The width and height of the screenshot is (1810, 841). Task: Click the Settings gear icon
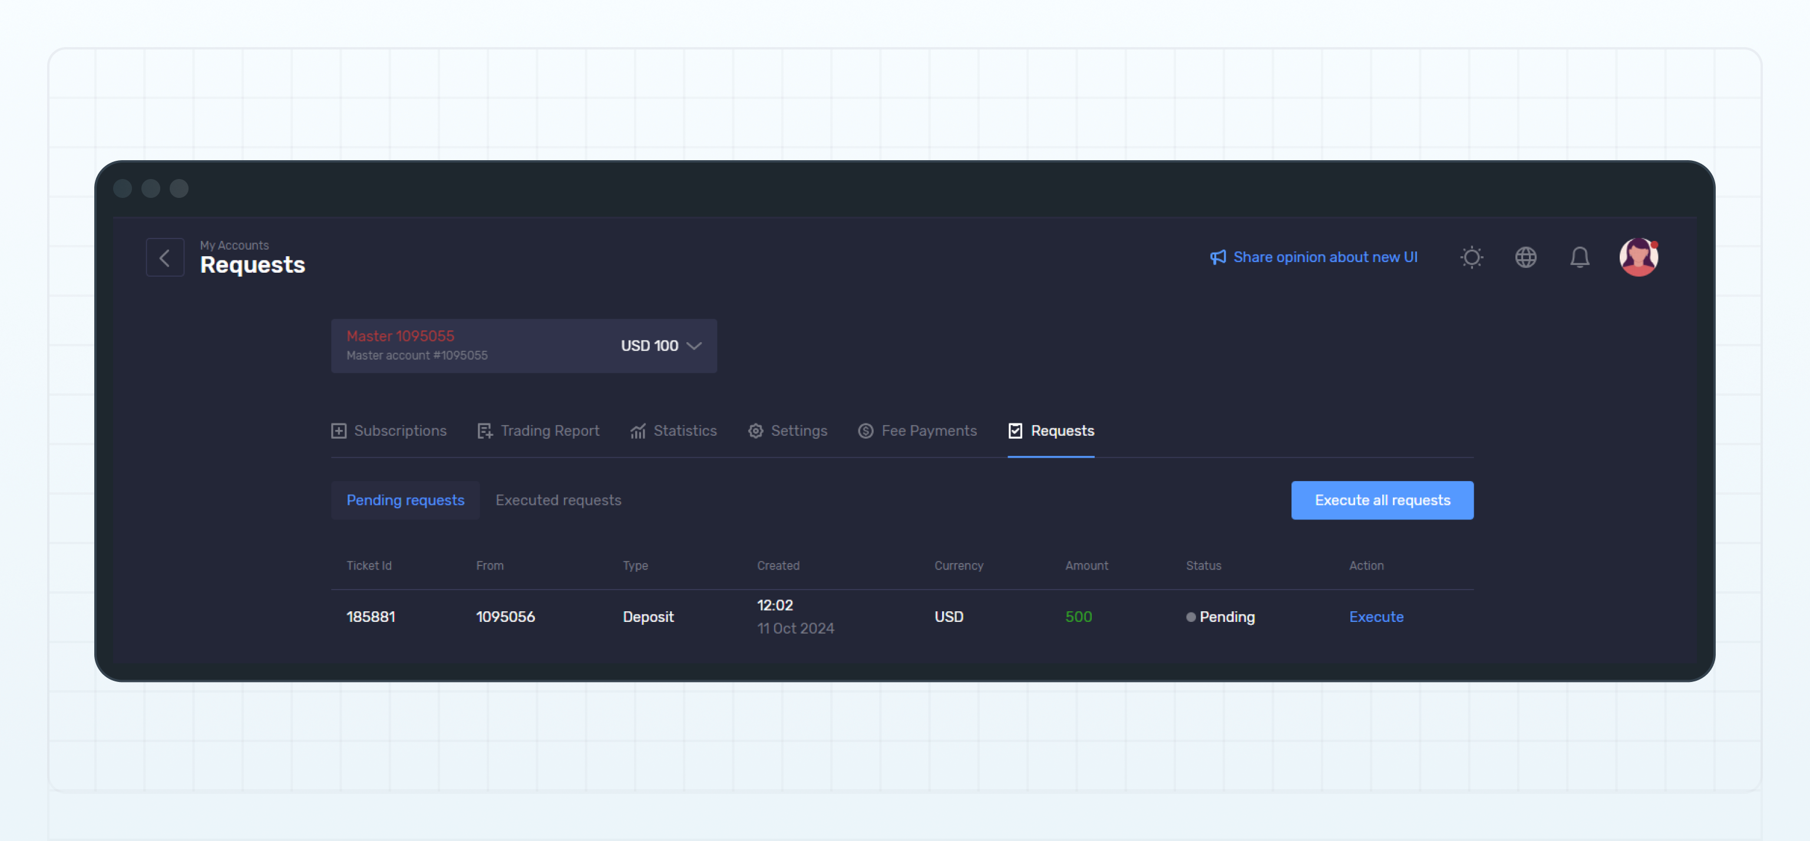point(755,431)
